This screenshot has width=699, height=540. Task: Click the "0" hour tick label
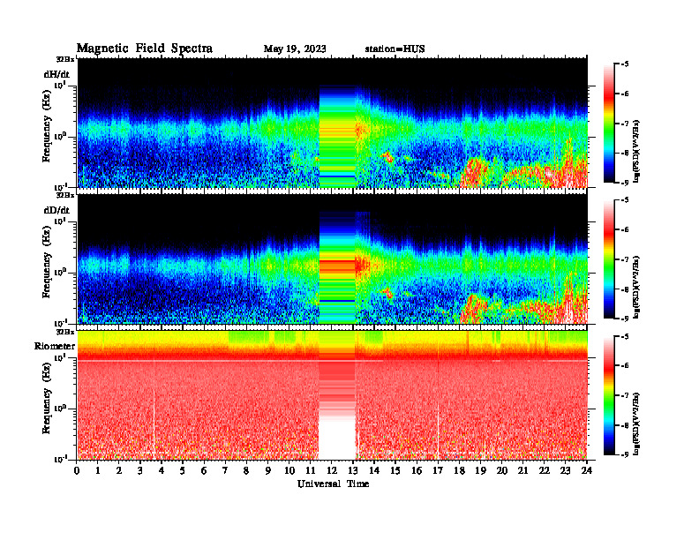tap(77, 471)
